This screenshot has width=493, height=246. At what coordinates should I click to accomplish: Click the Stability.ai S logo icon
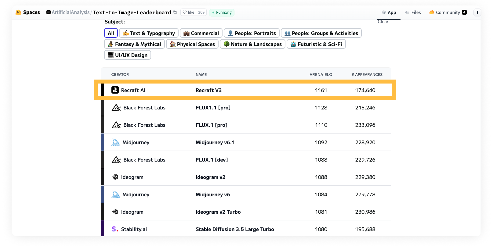[x=115, y=229]
